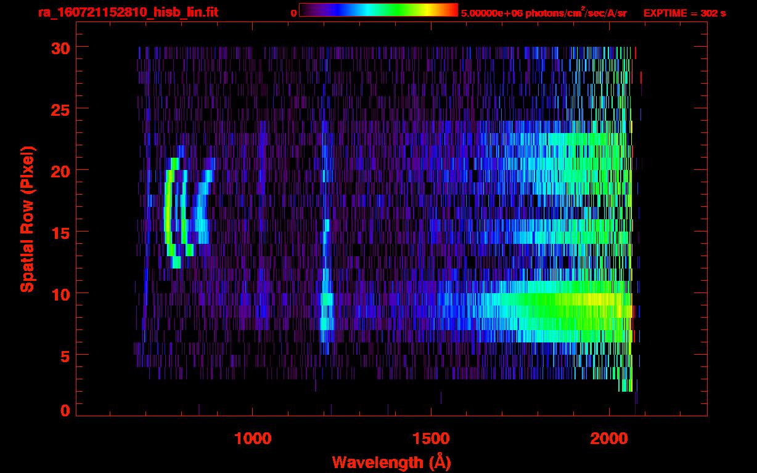The image size is (757, 473).
Task: Click the 1000 wavelength tick label
Action: (253, 439)
